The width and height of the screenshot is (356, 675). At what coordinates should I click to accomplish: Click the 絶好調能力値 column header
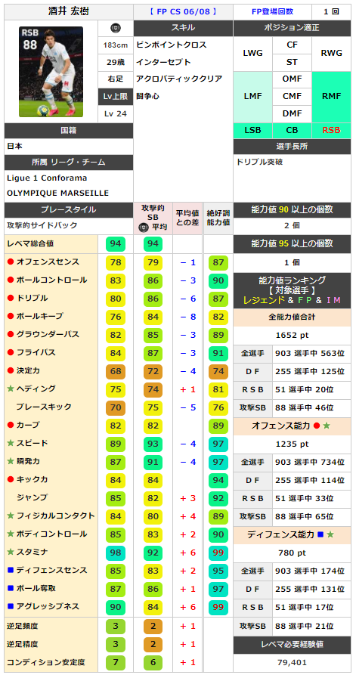218,218
